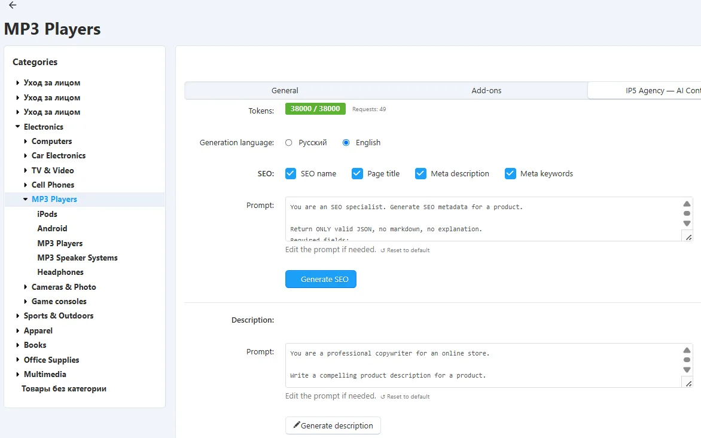Select Русский as generation language

coord(289,142)
